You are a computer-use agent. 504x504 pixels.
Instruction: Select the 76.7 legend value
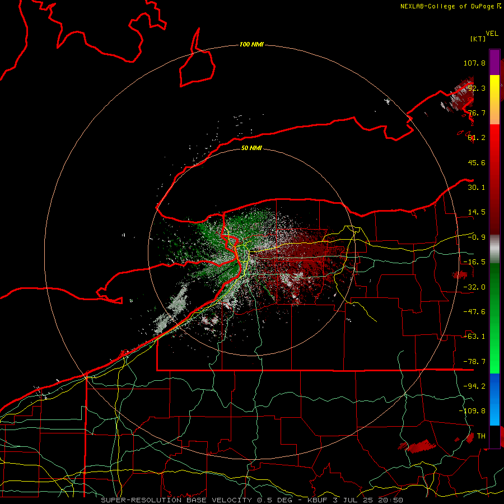(x=477, y=113)
